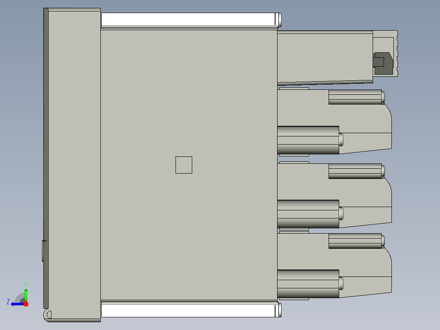Click the red X axis dot on the triad
440x330 pixels.
(x=26, y=304)
